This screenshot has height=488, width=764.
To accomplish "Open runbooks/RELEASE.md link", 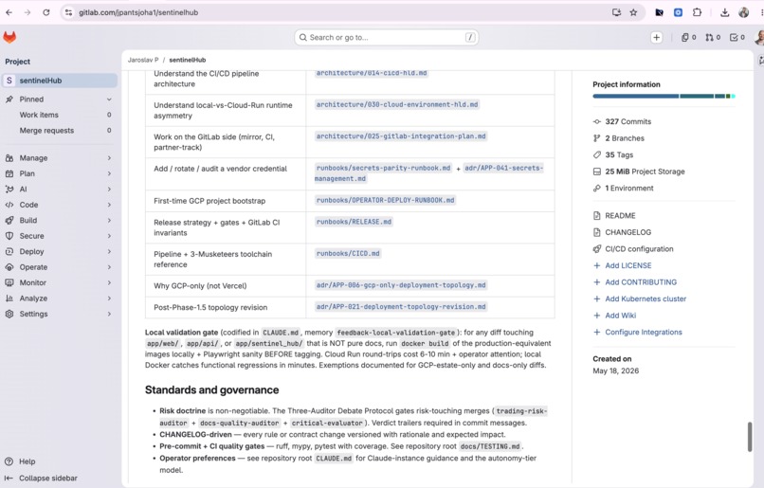I will click(x=354, y=222).
